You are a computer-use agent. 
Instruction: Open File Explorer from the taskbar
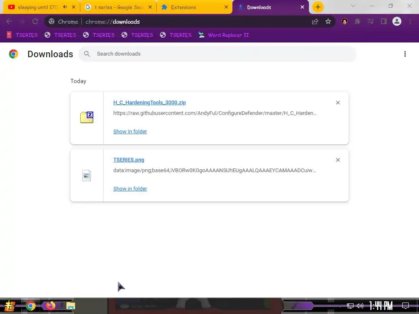[x=70, y=306]
